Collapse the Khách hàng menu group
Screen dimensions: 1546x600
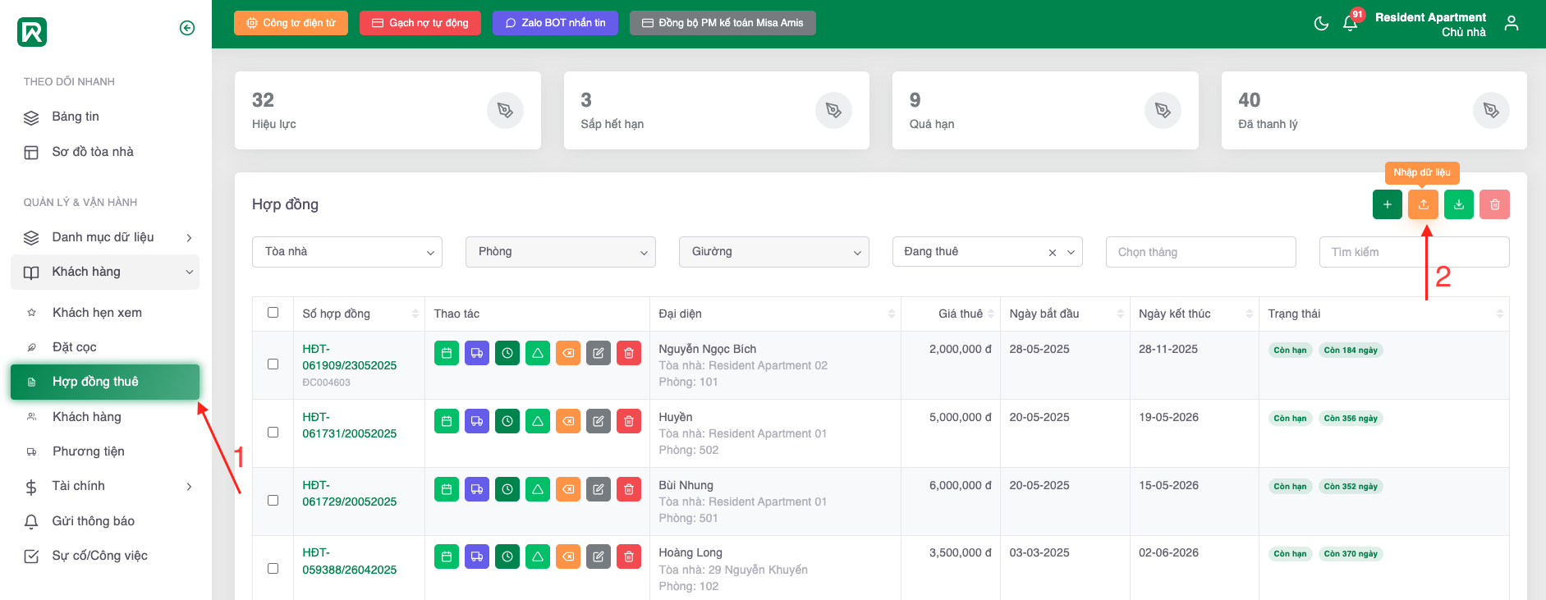pos(105,272)
